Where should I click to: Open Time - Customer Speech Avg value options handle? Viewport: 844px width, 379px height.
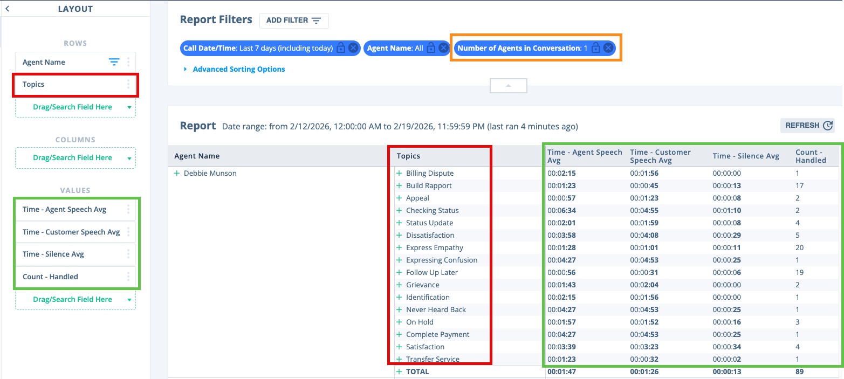128,232
